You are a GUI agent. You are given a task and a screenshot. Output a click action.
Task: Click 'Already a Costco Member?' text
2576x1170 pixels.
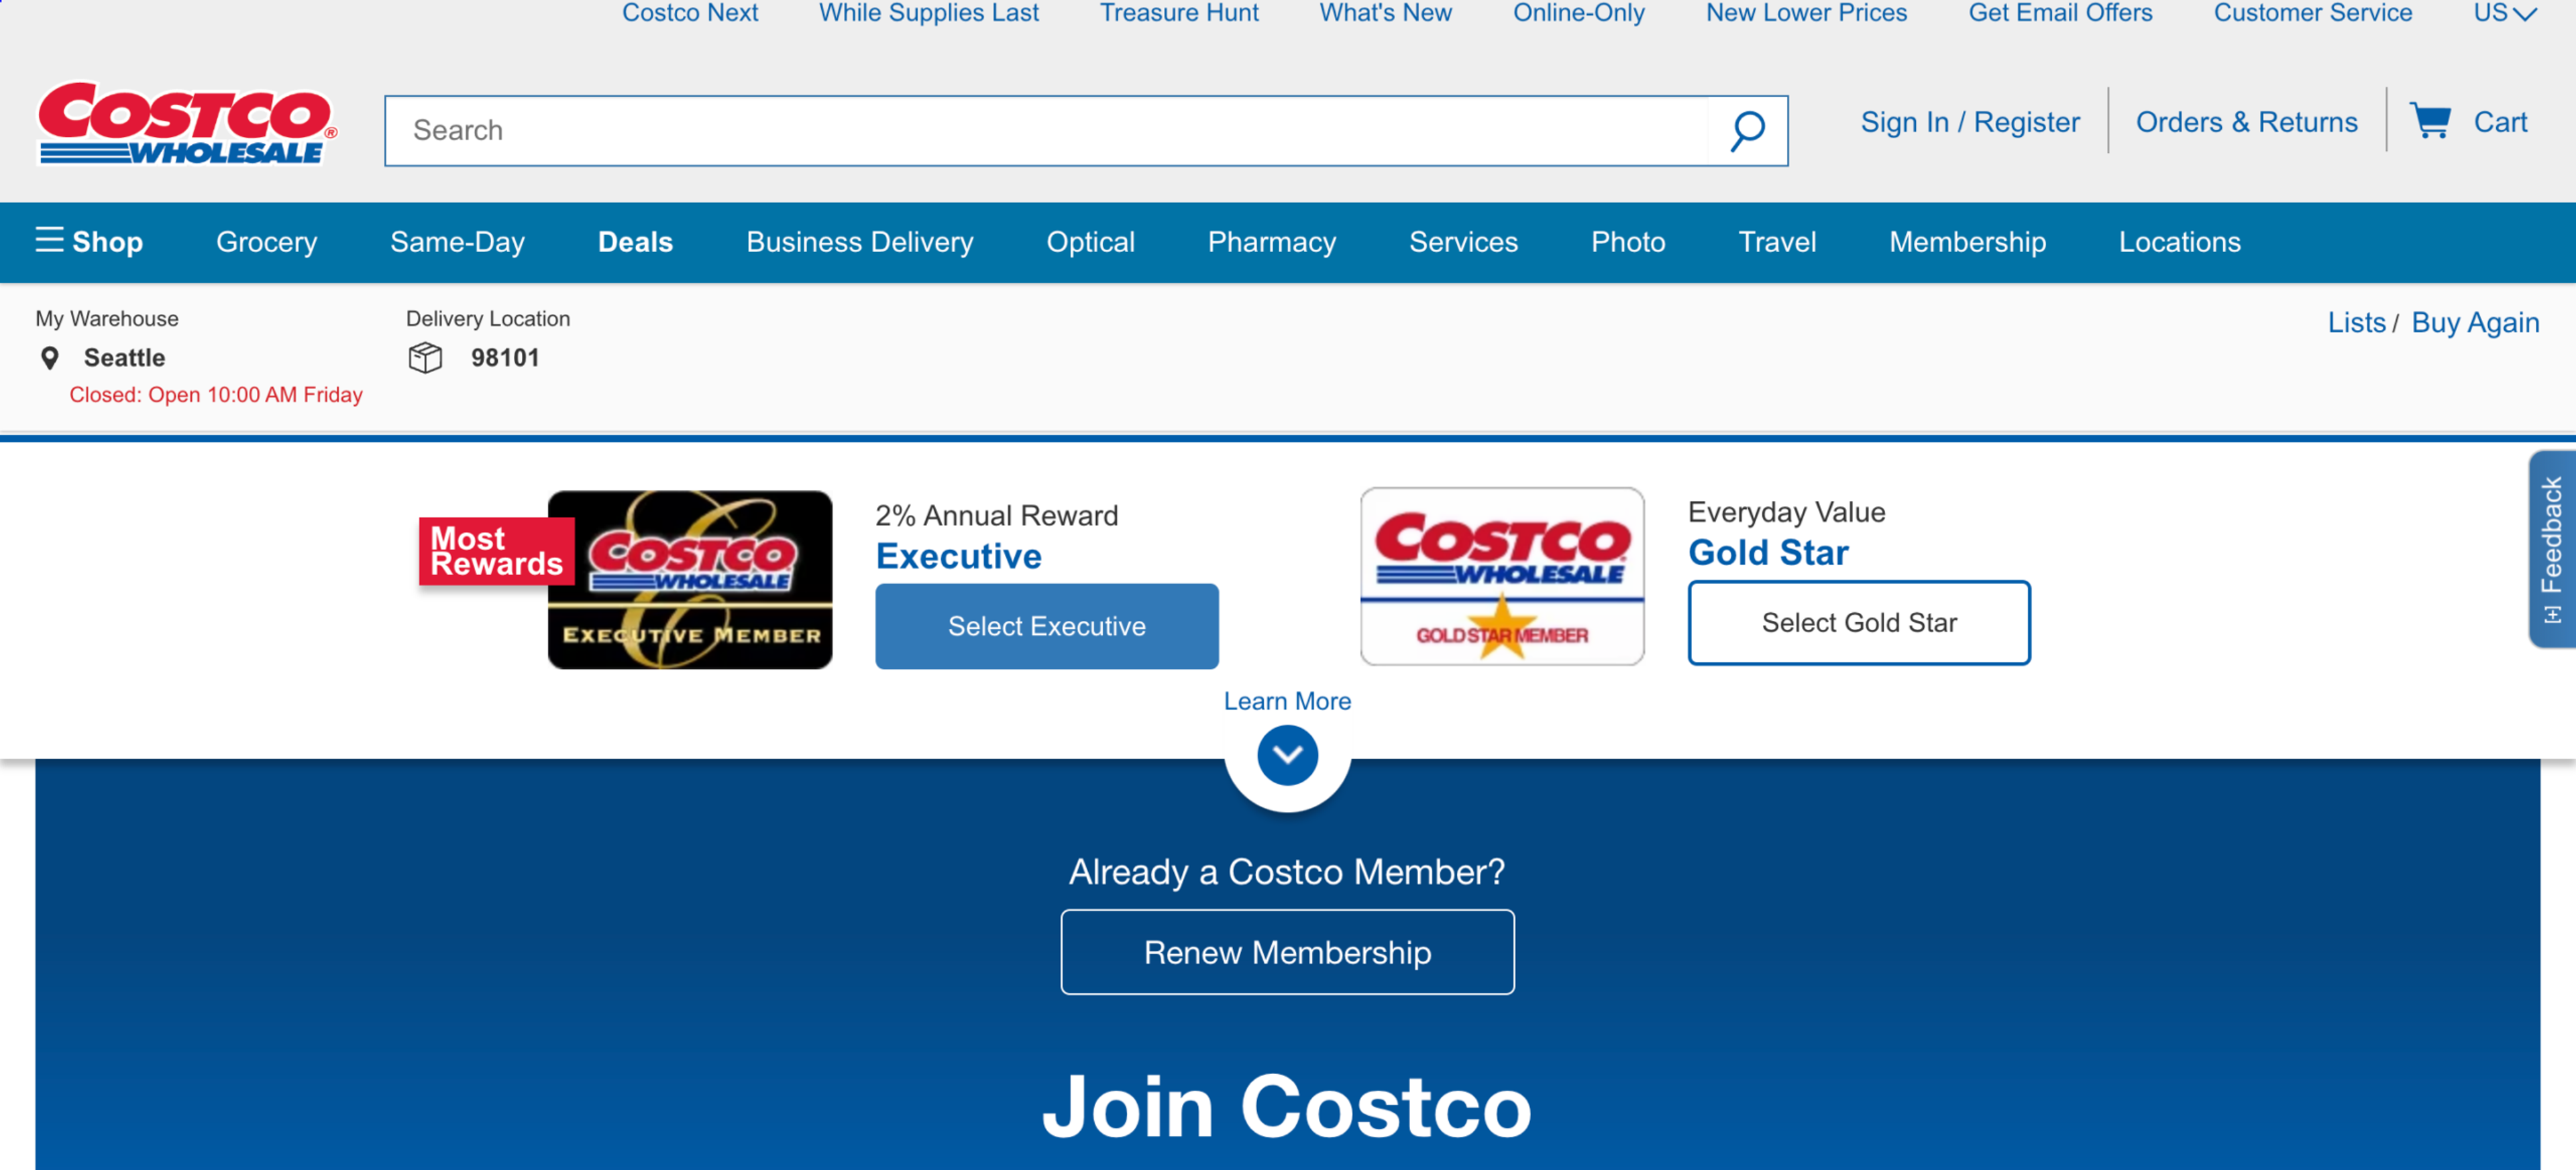point(1287,872)
